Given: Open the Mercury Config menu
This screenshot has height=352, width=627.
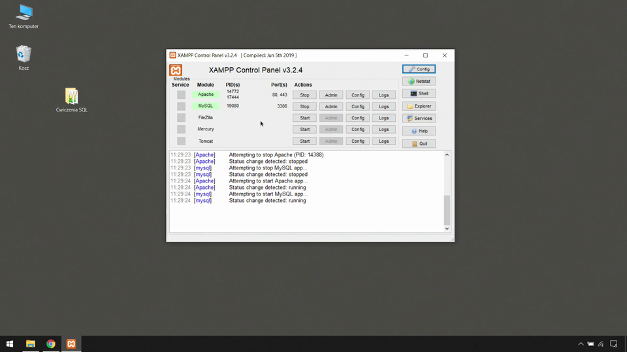Looking at the screenshot, I should pyautogui.click(x=358, y=130).
